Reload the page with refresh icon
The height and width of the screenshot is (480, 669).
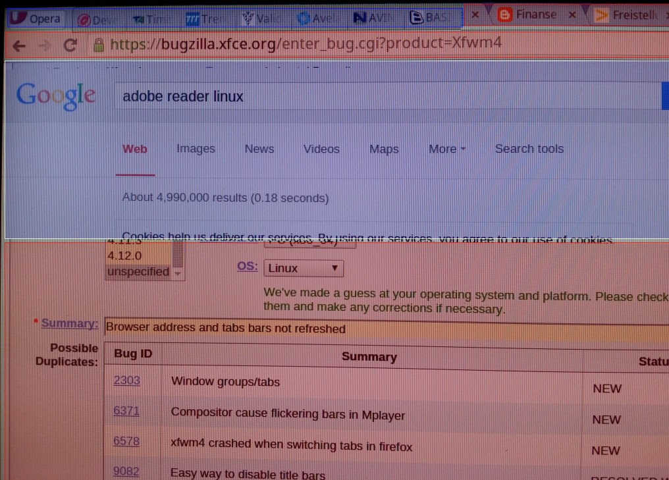70,45
